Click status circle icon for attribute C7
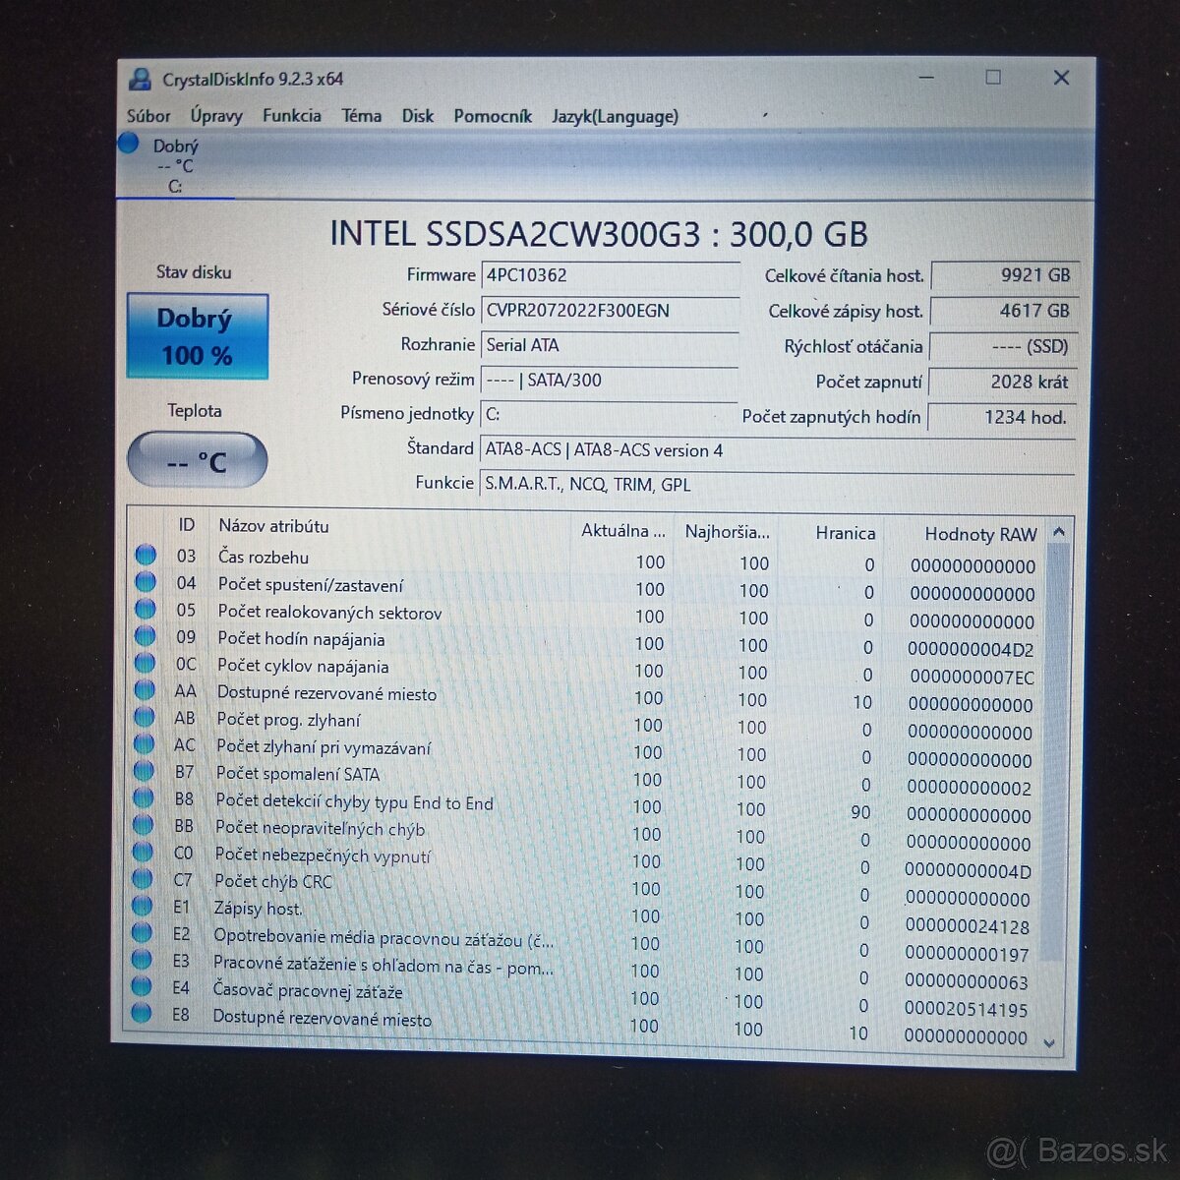 pyautogui.click(x=143, y=878)
